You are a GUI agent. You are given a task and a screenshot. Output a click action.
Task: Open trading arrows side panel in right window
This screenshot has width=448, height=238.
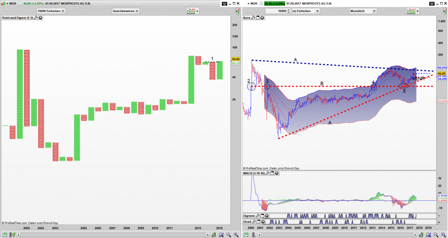point(446,11)
